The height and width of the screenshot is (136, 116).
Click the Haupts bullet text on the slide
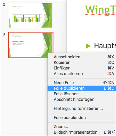tap(105, 46)
